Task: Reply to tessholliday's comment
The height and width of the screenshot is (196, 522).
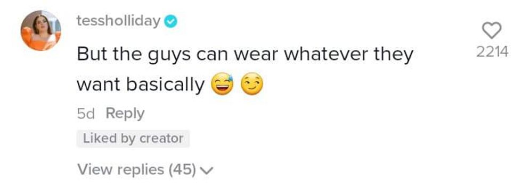Action: [x=125, y=114]
